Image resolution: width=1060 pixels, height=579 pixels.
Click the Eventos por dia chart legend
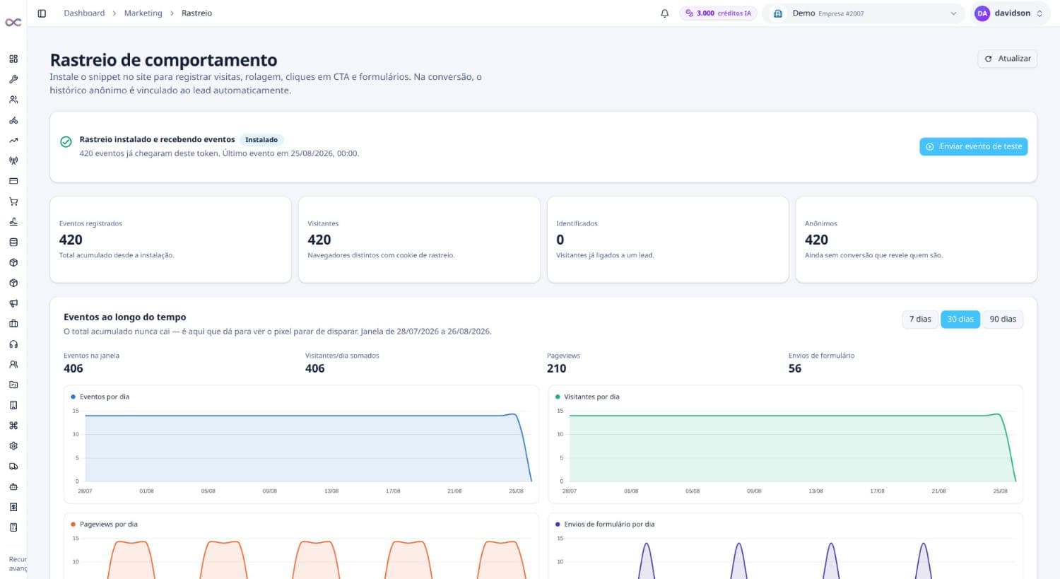click(x=100, y=397)
